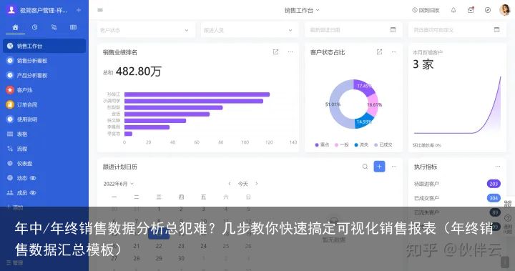
Task: Click the 待跟进客户 count badge 203
Action: click(x=494, y=184)
